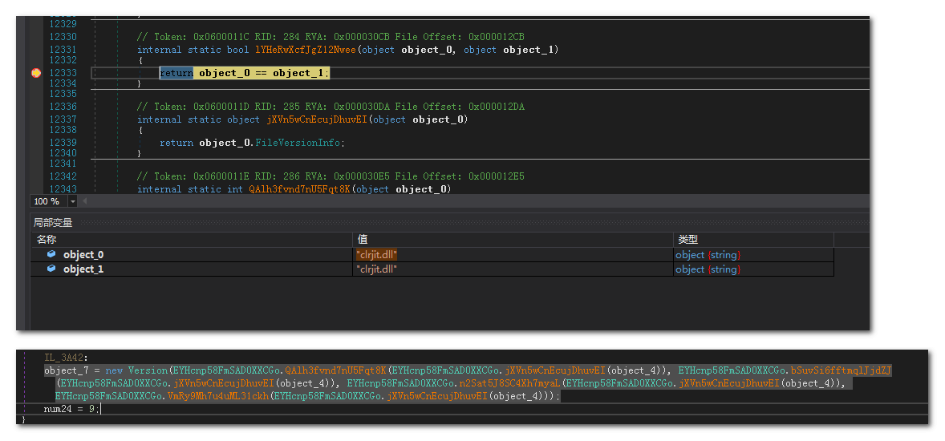Click the highlighted return keyword on line 12333

(176, 73)
